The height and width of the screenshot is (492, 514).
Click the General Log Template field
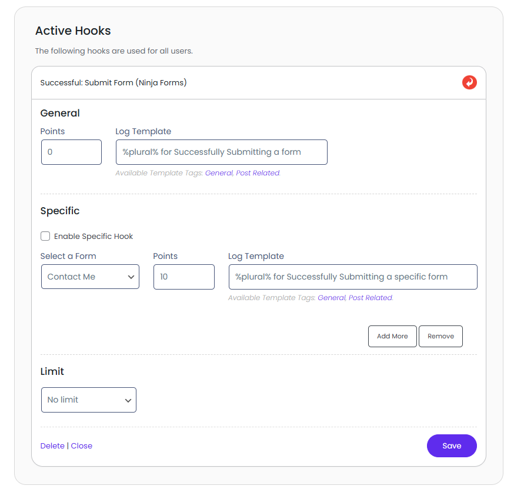point(221,152)
